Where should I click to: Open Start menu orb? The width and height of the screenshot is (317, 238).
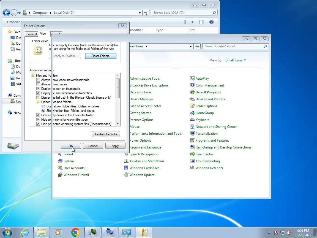(x=7, y=232)
